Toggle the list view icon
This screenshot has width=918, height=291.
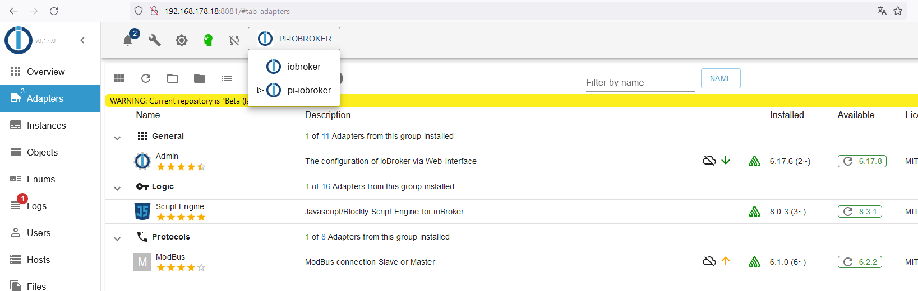point(227,78)
